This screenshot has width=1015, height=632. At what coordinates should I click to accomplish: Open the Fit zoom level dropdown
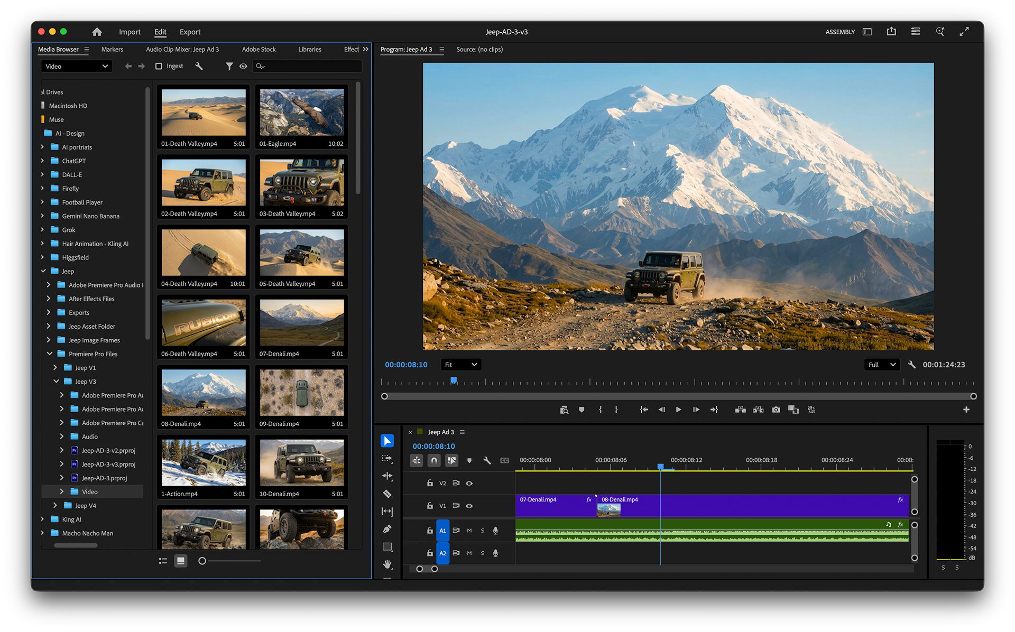click(x=460, y=365)
